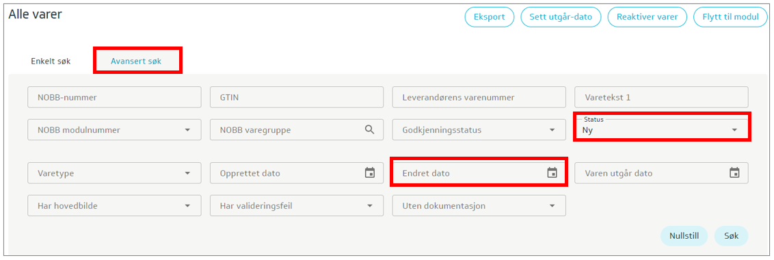Screen dimensions: 774x260
Task: Open the Opprettet dato calendar icon
Action: tap(370, 173)
